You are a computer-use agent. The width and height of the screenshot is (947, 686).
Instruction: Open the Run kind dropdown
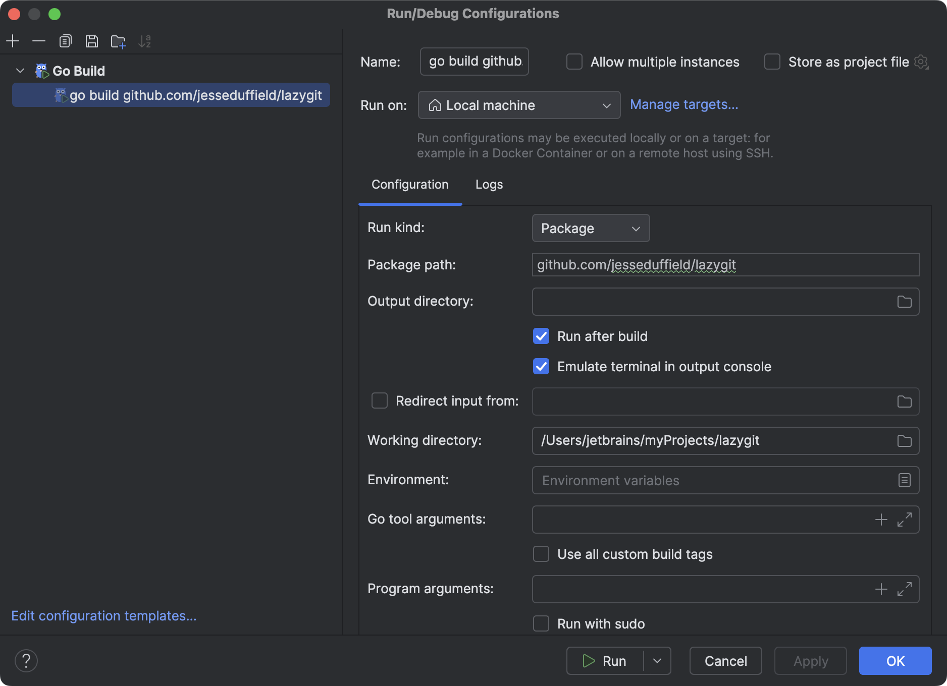click(590, 228)
